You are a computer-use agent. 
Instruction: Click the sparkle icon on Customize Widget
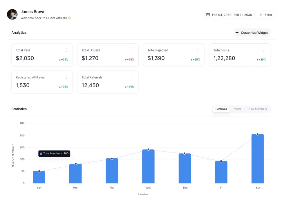coord(237,32)
